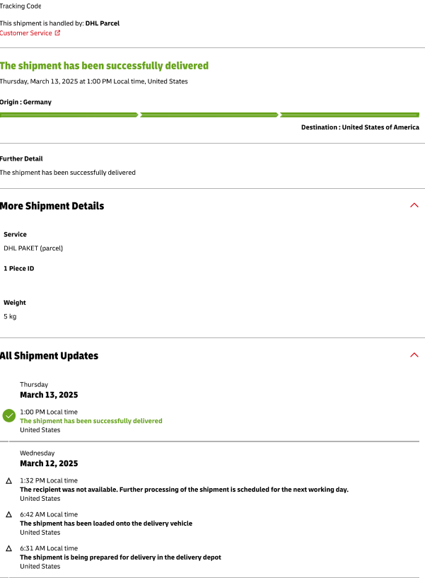Click the triangle icon beside 6:42 AM update
Image resolution: width=425 pixels, height=578 pixels.
(9, 514)
